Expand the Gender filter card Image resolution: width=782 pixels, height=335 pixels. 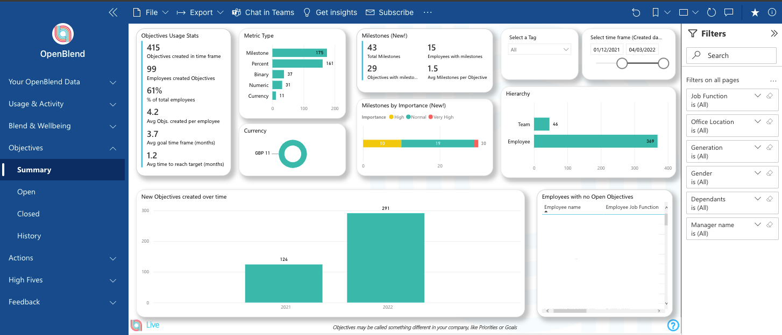pyautogui.click(x=758, y=173)
